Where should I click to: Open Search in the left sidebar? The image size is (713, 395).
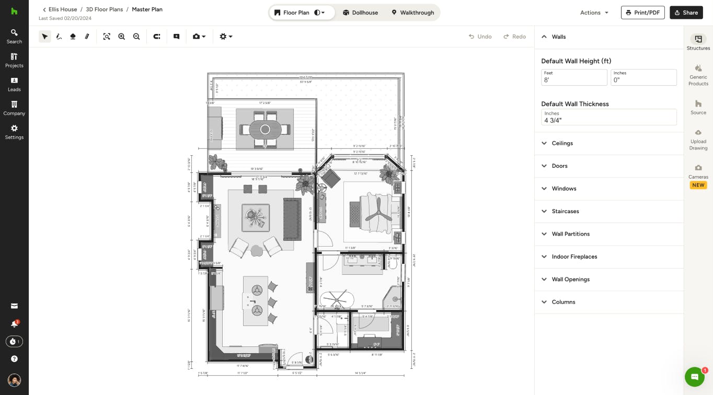tap(14, 36)
